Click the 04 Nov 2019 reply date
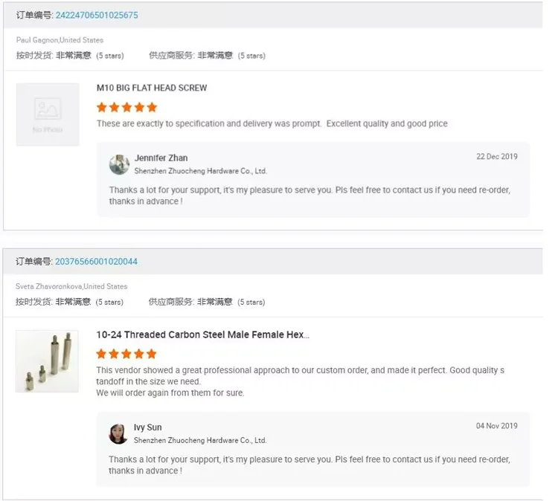This screenshot has height=501, width=555. click(x=496, y=426)
